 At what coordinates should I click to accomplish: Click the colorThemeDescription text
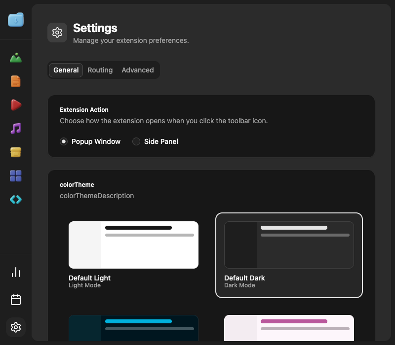97,196
